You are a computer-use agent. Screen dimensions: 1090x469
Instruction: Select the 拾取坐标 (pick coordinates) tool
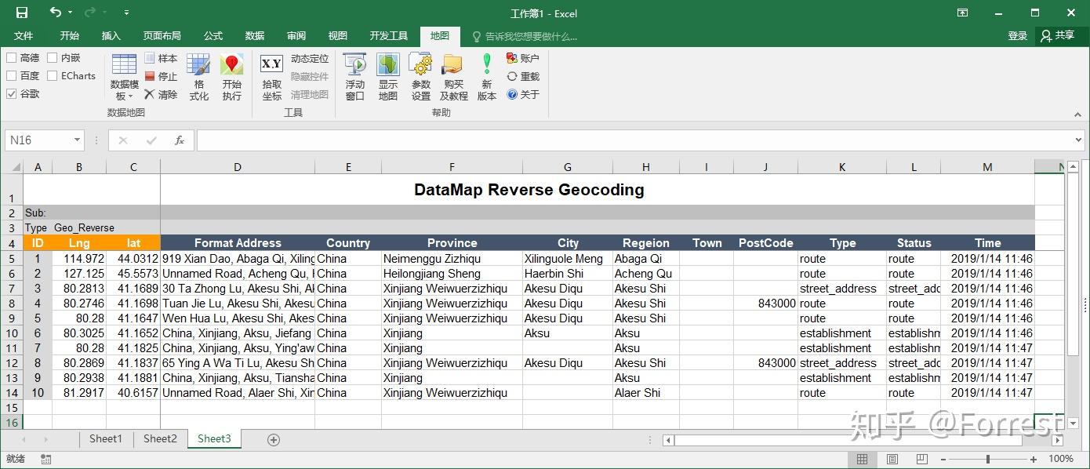(271, 75)
